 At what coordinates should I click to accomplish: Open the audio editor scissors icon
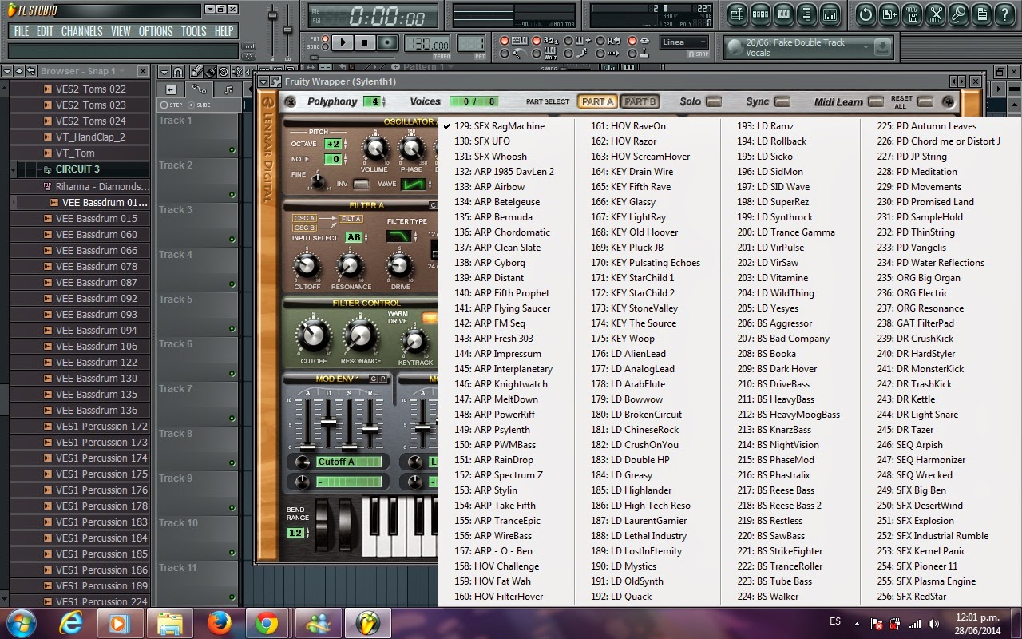click(x=936, y=14)
